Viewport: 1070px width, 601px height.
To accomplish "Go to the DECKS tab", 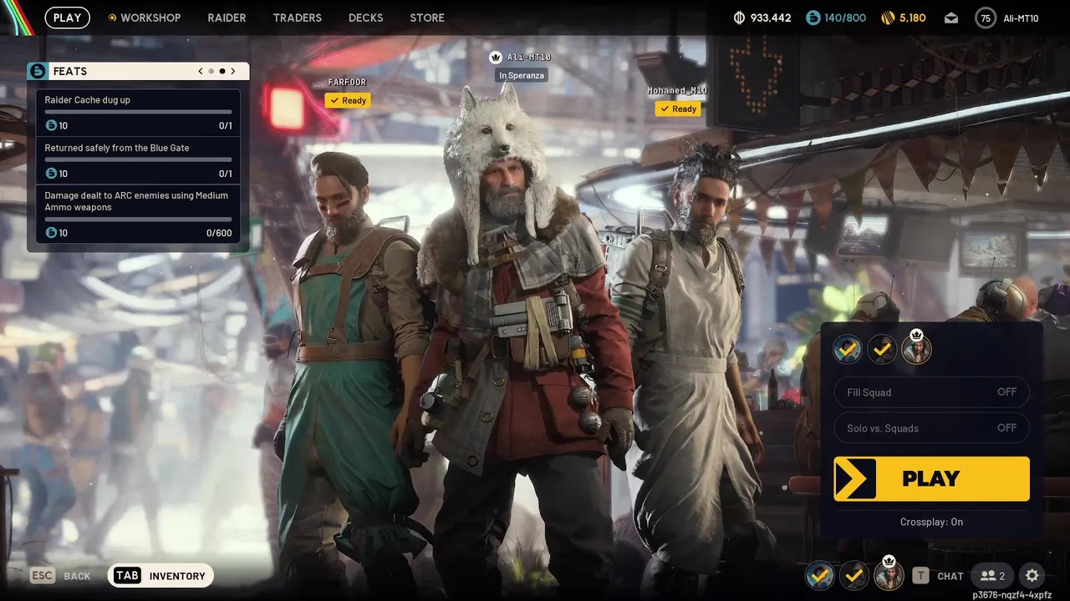I will (365, 18).
